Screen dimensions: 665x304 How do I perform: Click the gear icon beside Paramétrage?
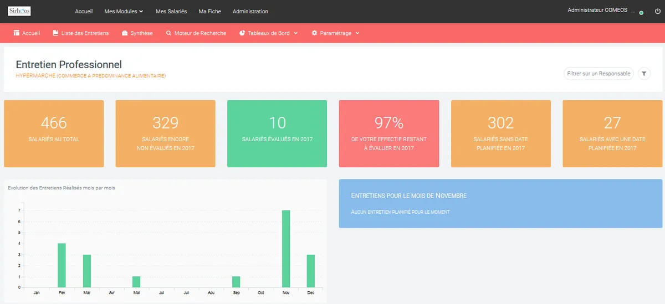(314, 33)
